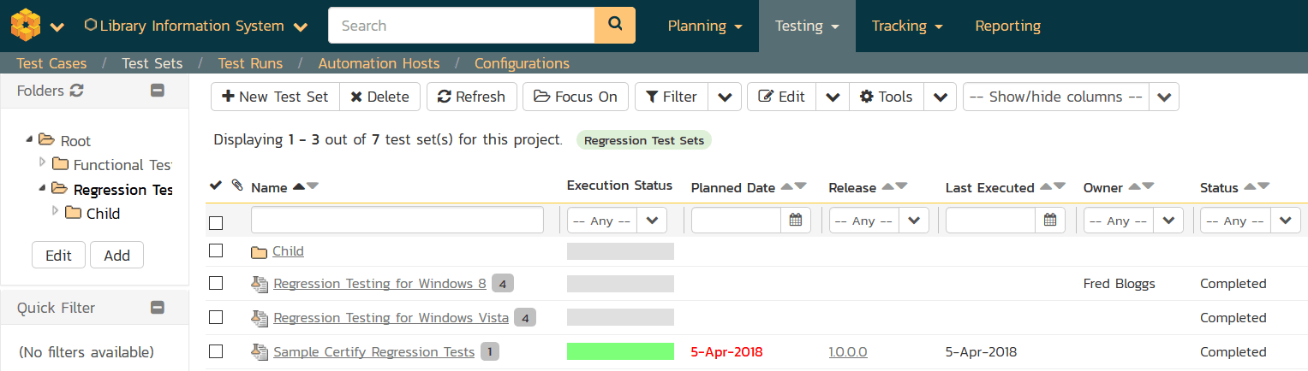
Task: Sort Planned Date ascending arrow
Action: pyautogui.click(x=787, y=186)
